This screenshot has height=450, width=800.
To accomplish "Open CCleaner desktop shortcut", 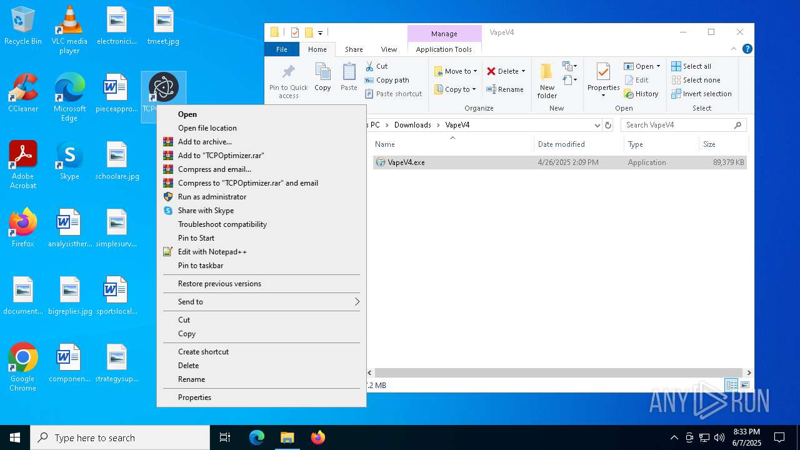I will pos(23,92).
